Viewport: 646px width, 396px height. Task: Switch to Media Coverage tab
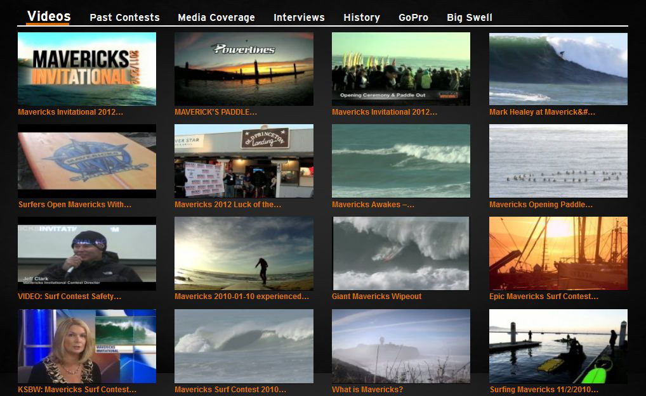pyautogui.click(x=216, y=17)
